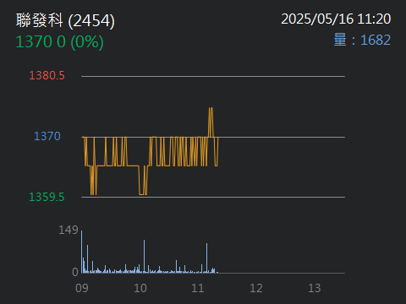Click the 1370 reference price axis label
The width and height of the screenshot is (406, 304).
click(x=47, y=136)
